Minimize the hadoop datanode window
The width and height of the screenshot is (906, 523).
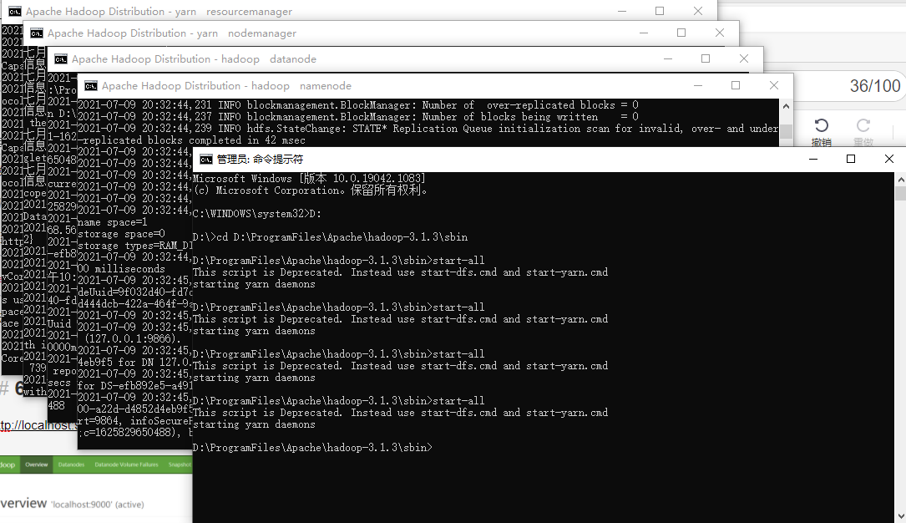(x=668, y=59)
